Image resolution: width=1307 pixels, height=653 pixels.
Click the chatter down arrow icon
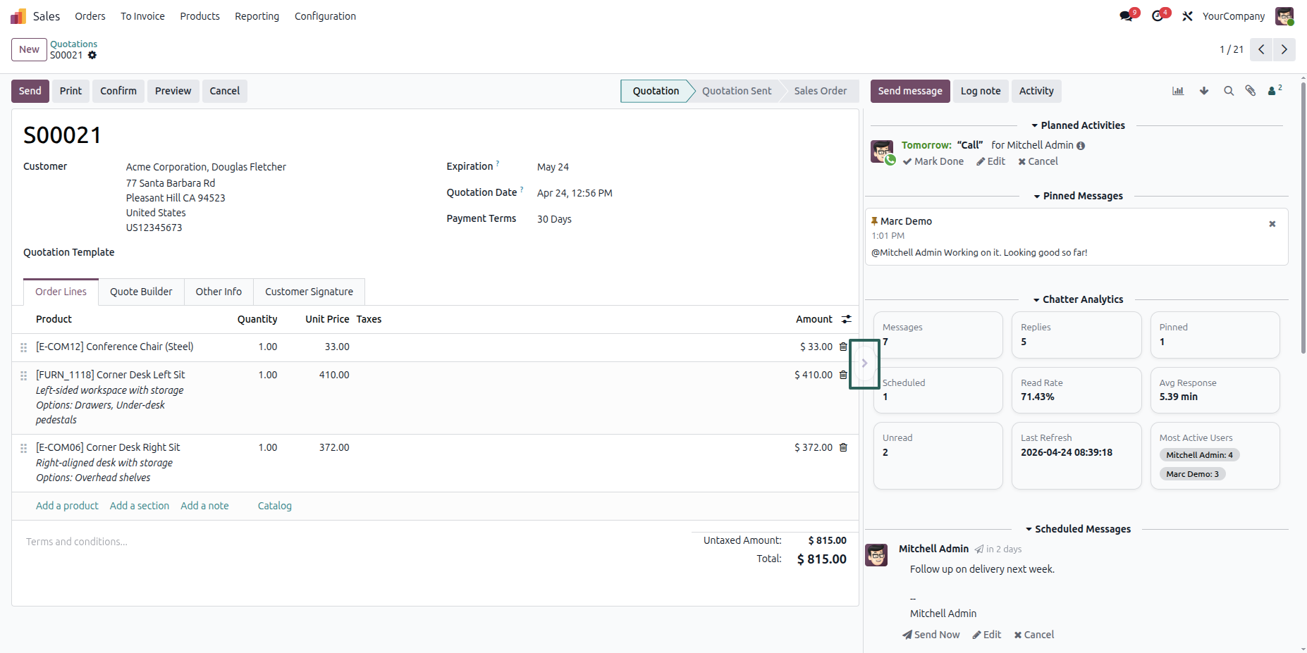(1204, 91)
